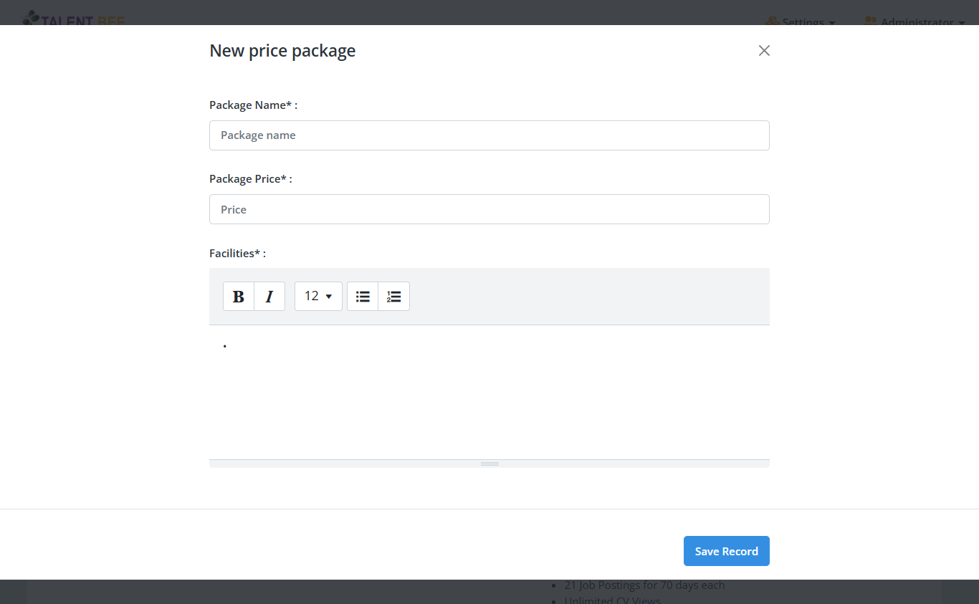
Task: Insert an unordered bullet list
Action: [363, 297]
